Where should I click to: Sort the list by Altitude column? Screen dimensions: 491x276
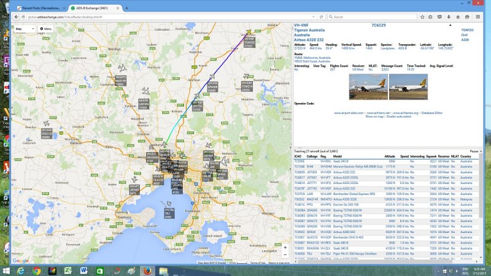click(x=390, y=156)
